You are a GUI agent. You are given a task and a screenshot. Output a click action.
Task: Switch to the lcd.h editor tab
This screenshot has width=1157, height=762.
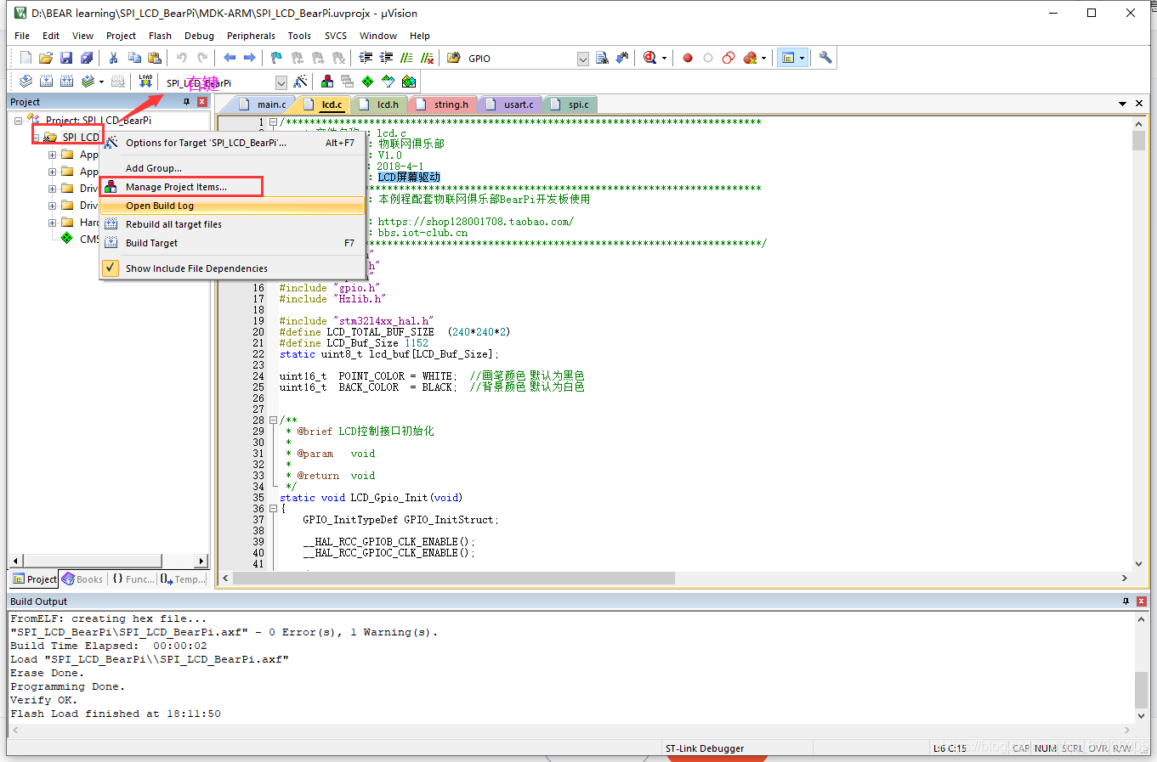380,104
